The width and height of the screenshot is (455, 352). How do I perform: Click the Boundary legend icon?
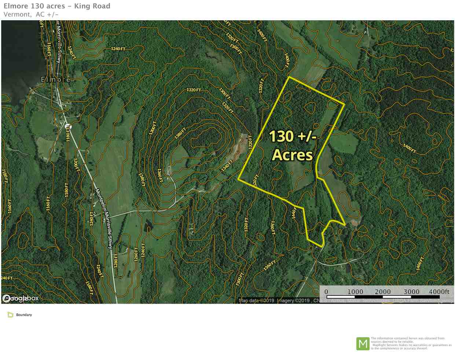point(10,315)
